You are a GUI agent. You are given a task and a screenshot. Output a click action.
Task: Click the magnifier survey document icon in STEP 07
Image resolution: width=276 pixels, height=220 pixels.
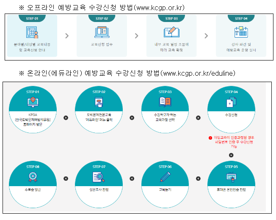point(99,177)
